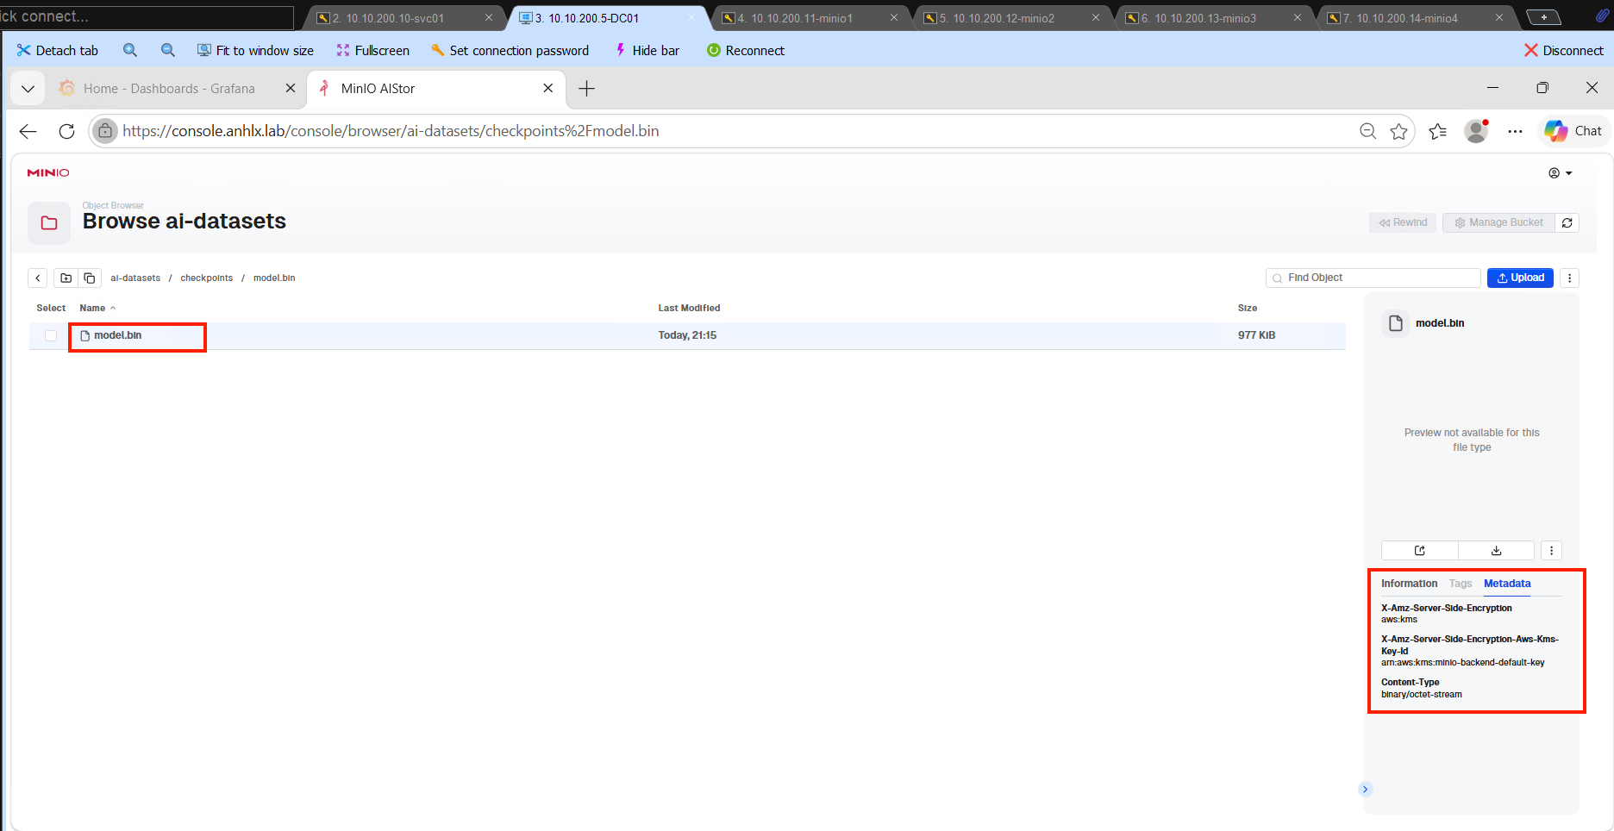
Task: Click Hide bar in the session toolbar
Action: tap(647, 51)
